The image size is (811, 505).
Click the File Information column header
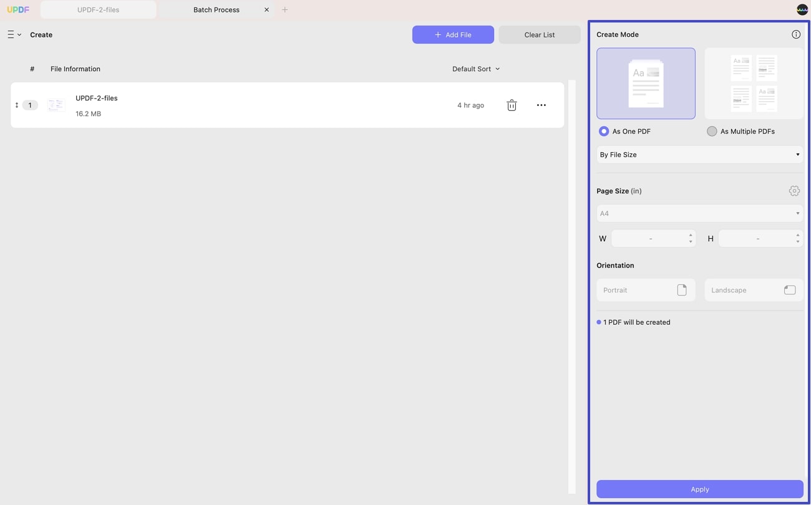pyautogui.click(x=75, y=69)
